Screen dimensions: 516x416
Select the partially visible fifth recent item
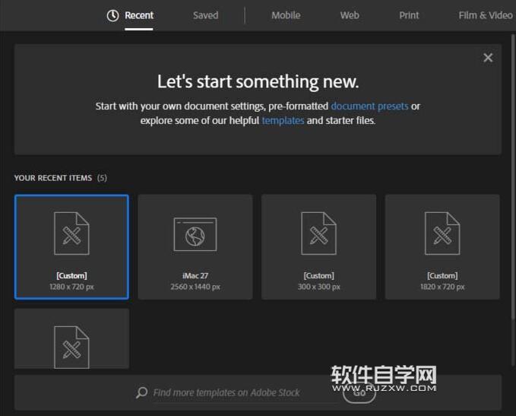pos(71,338)
